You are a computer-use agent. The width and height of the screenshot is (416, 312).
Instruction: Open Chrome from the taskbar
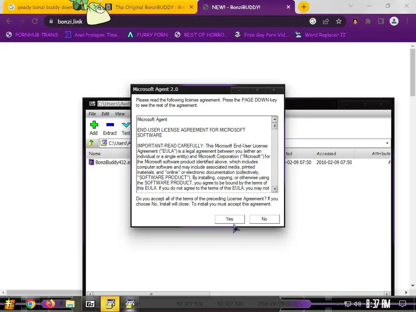[30, 304]
